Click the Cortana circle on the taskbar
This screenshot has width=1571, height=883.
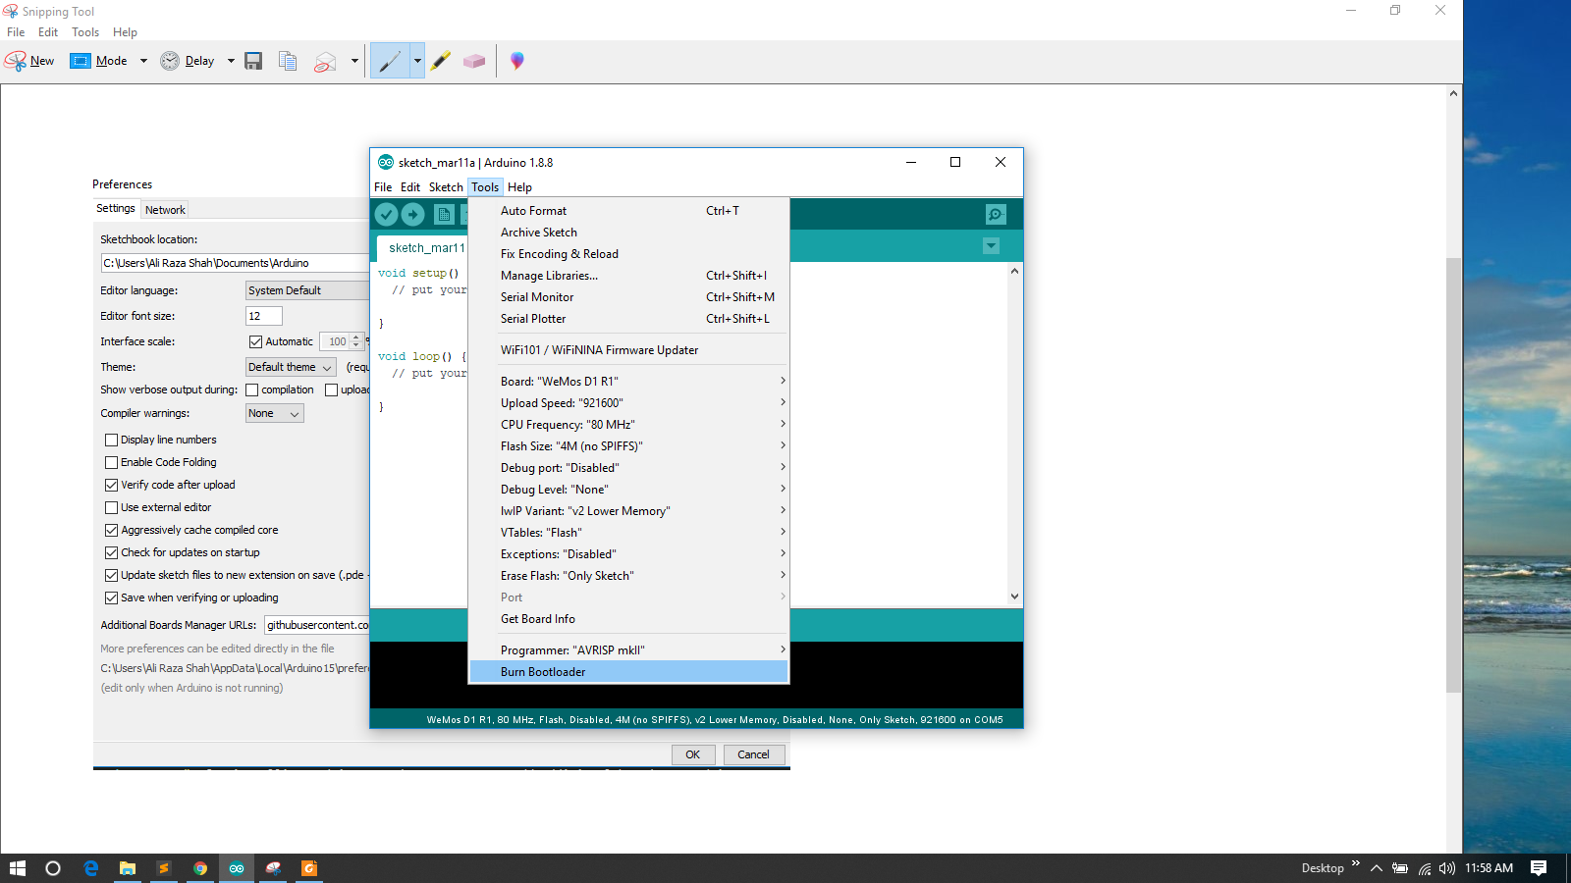pyautogui.click(x=53, y=868)
